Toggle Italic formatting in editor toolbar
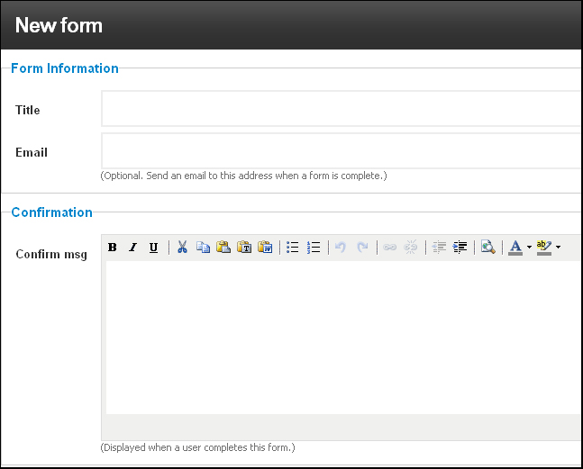This screenshot has width=583, height=469. 132,247
